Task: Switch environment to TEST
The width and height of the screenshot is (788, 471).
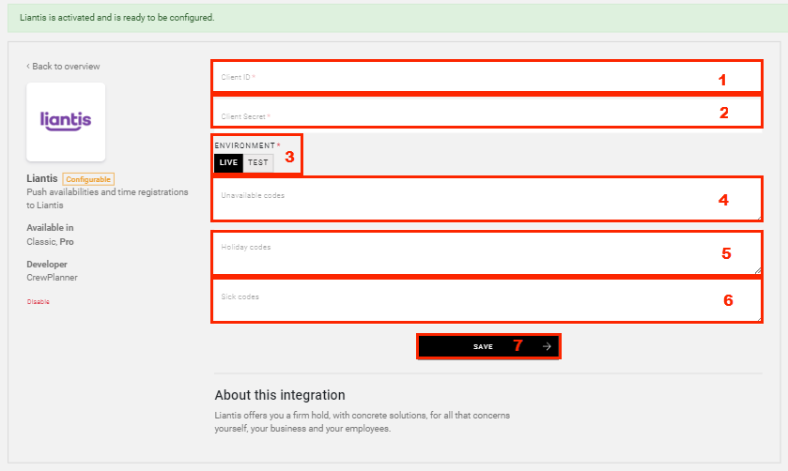Action: click(x=257, y=162)
